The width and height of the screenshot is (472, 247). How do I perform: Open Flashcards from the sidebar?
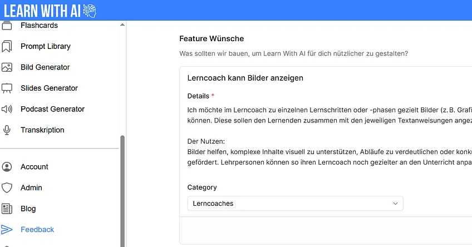(39, 26)
